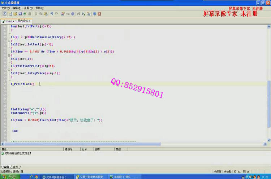Click the green check compile icon
271x179 pixels.
click(x=25, y=14)
